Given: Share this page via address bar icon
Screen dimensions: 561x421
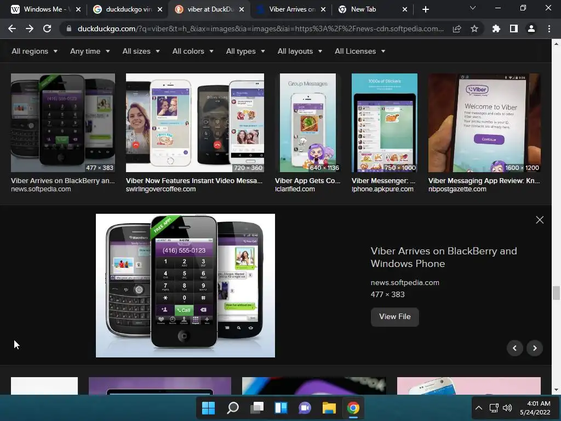Looking at the screenshot, I should (x=457, y=29).
